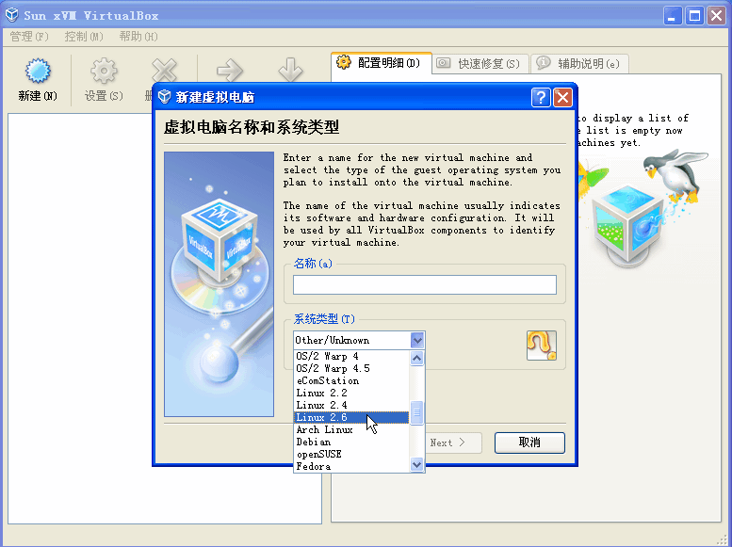Select the highlighted Linux 2.6 entry
The width and height of the screenshot is (732, 547).
(x=351, y=417)
